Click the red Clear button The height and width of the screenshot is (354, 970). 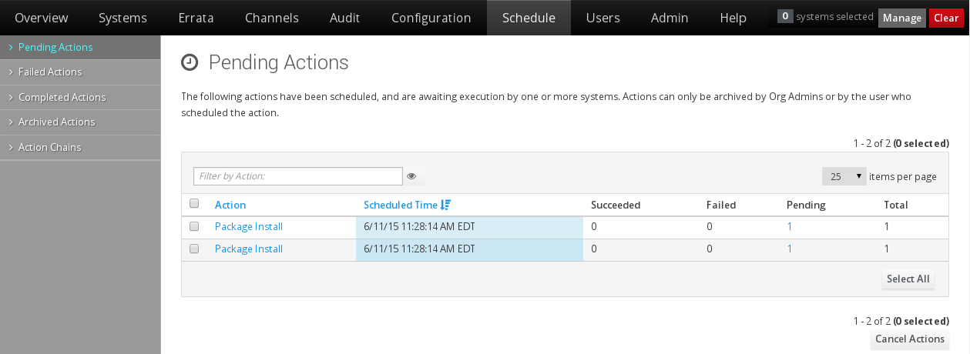[x=946, y=18]
